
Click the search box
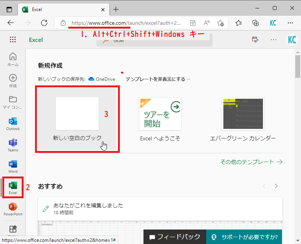(154, 40)
